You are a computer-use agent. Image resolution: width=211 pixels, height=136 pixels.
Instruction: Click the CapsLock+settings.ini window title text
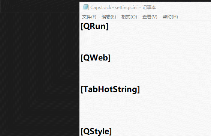(x=114, y=8)
